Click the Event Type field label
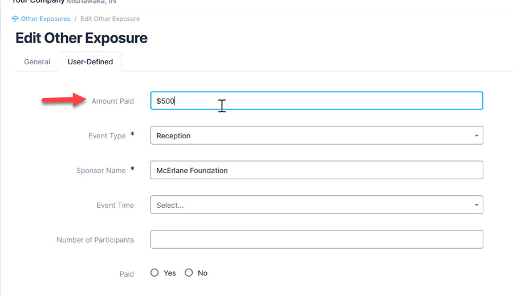Image resolution: width=513 pixels, height=296 pixels. pyautogui.click(x=107, y=136)
